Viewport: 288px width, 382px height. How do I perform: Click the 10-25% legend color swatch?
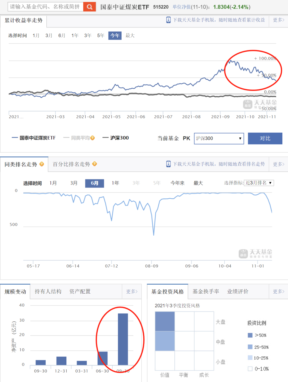pos(250,358)
